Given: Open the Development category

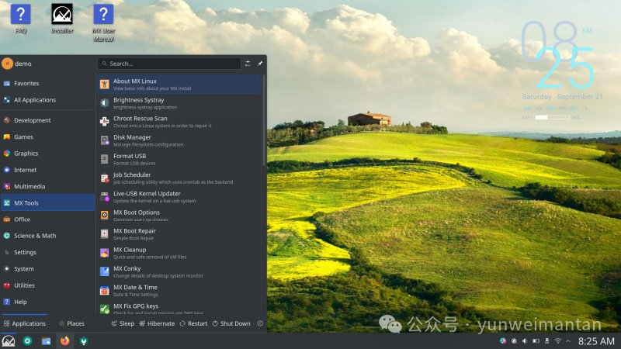Looking at the screenshot, I should tap(47, 120).
